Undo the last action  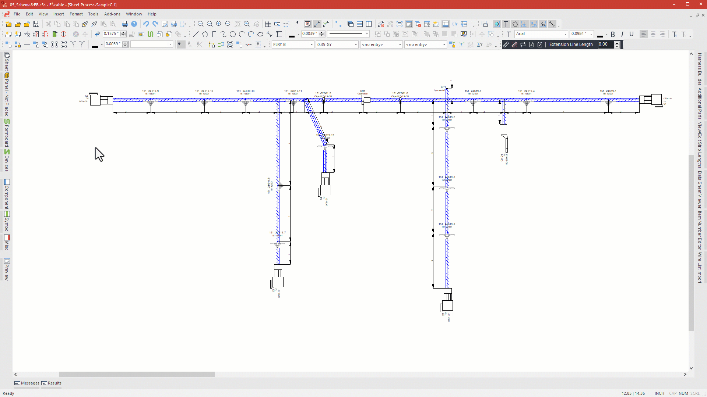coord(146,24)
